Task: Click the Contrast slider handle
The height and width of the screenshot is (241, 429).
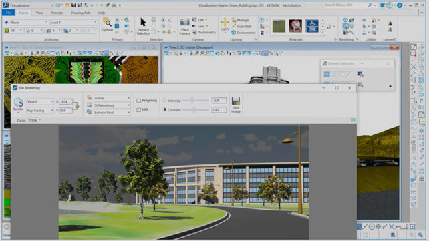Action: click(194, 110)
